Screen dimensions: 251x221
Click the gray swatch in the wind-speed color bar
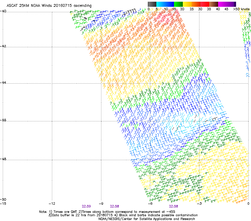(152, 4)
